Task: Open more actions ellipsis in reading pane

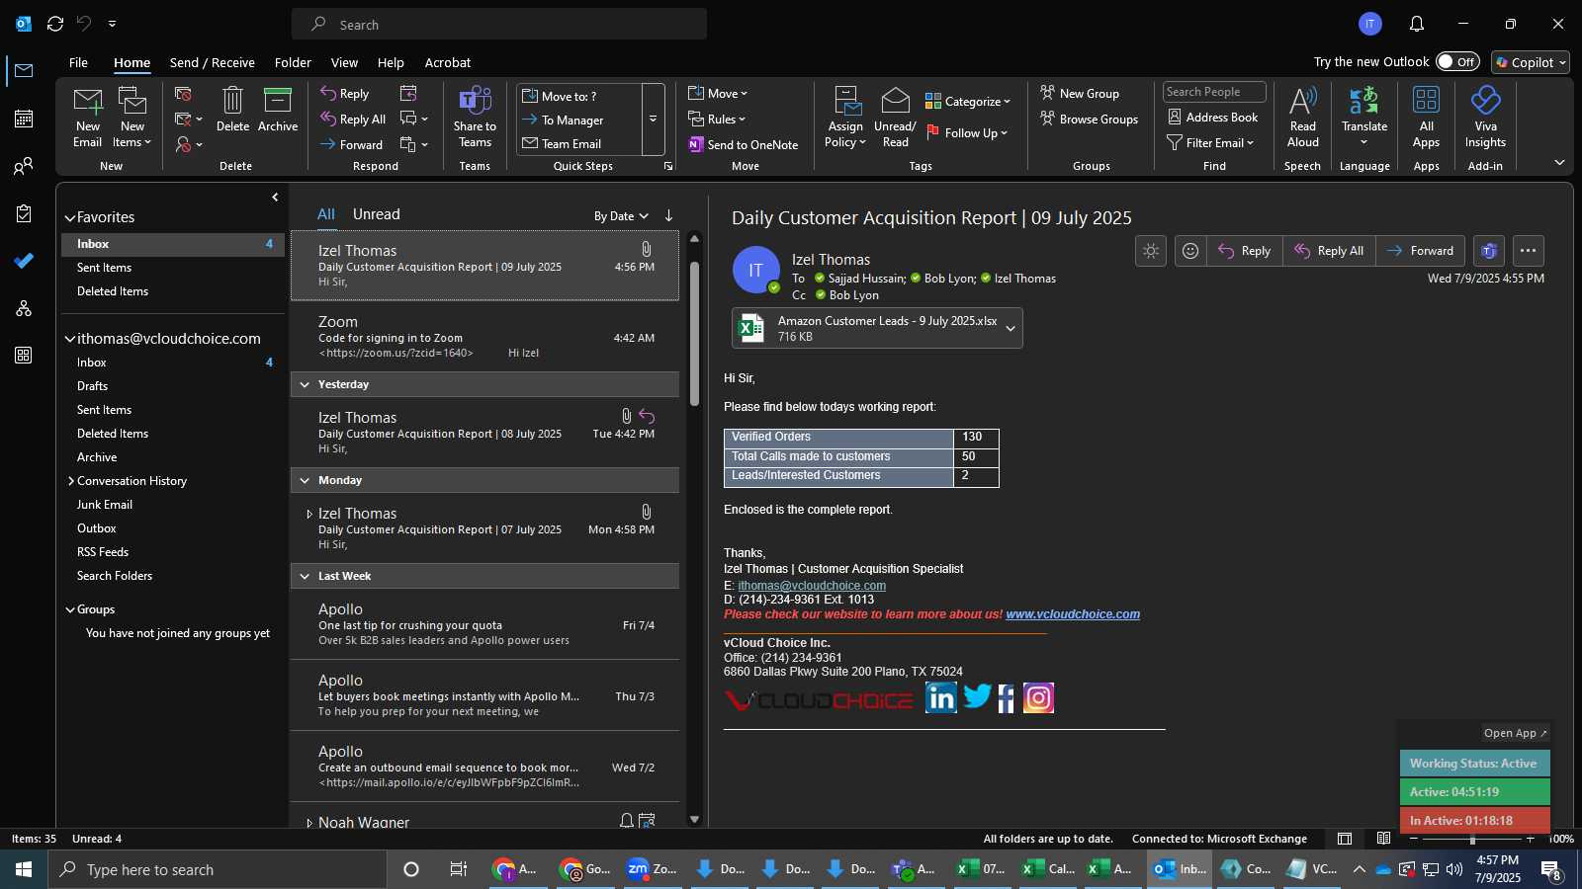Action: click(1528, 251)
